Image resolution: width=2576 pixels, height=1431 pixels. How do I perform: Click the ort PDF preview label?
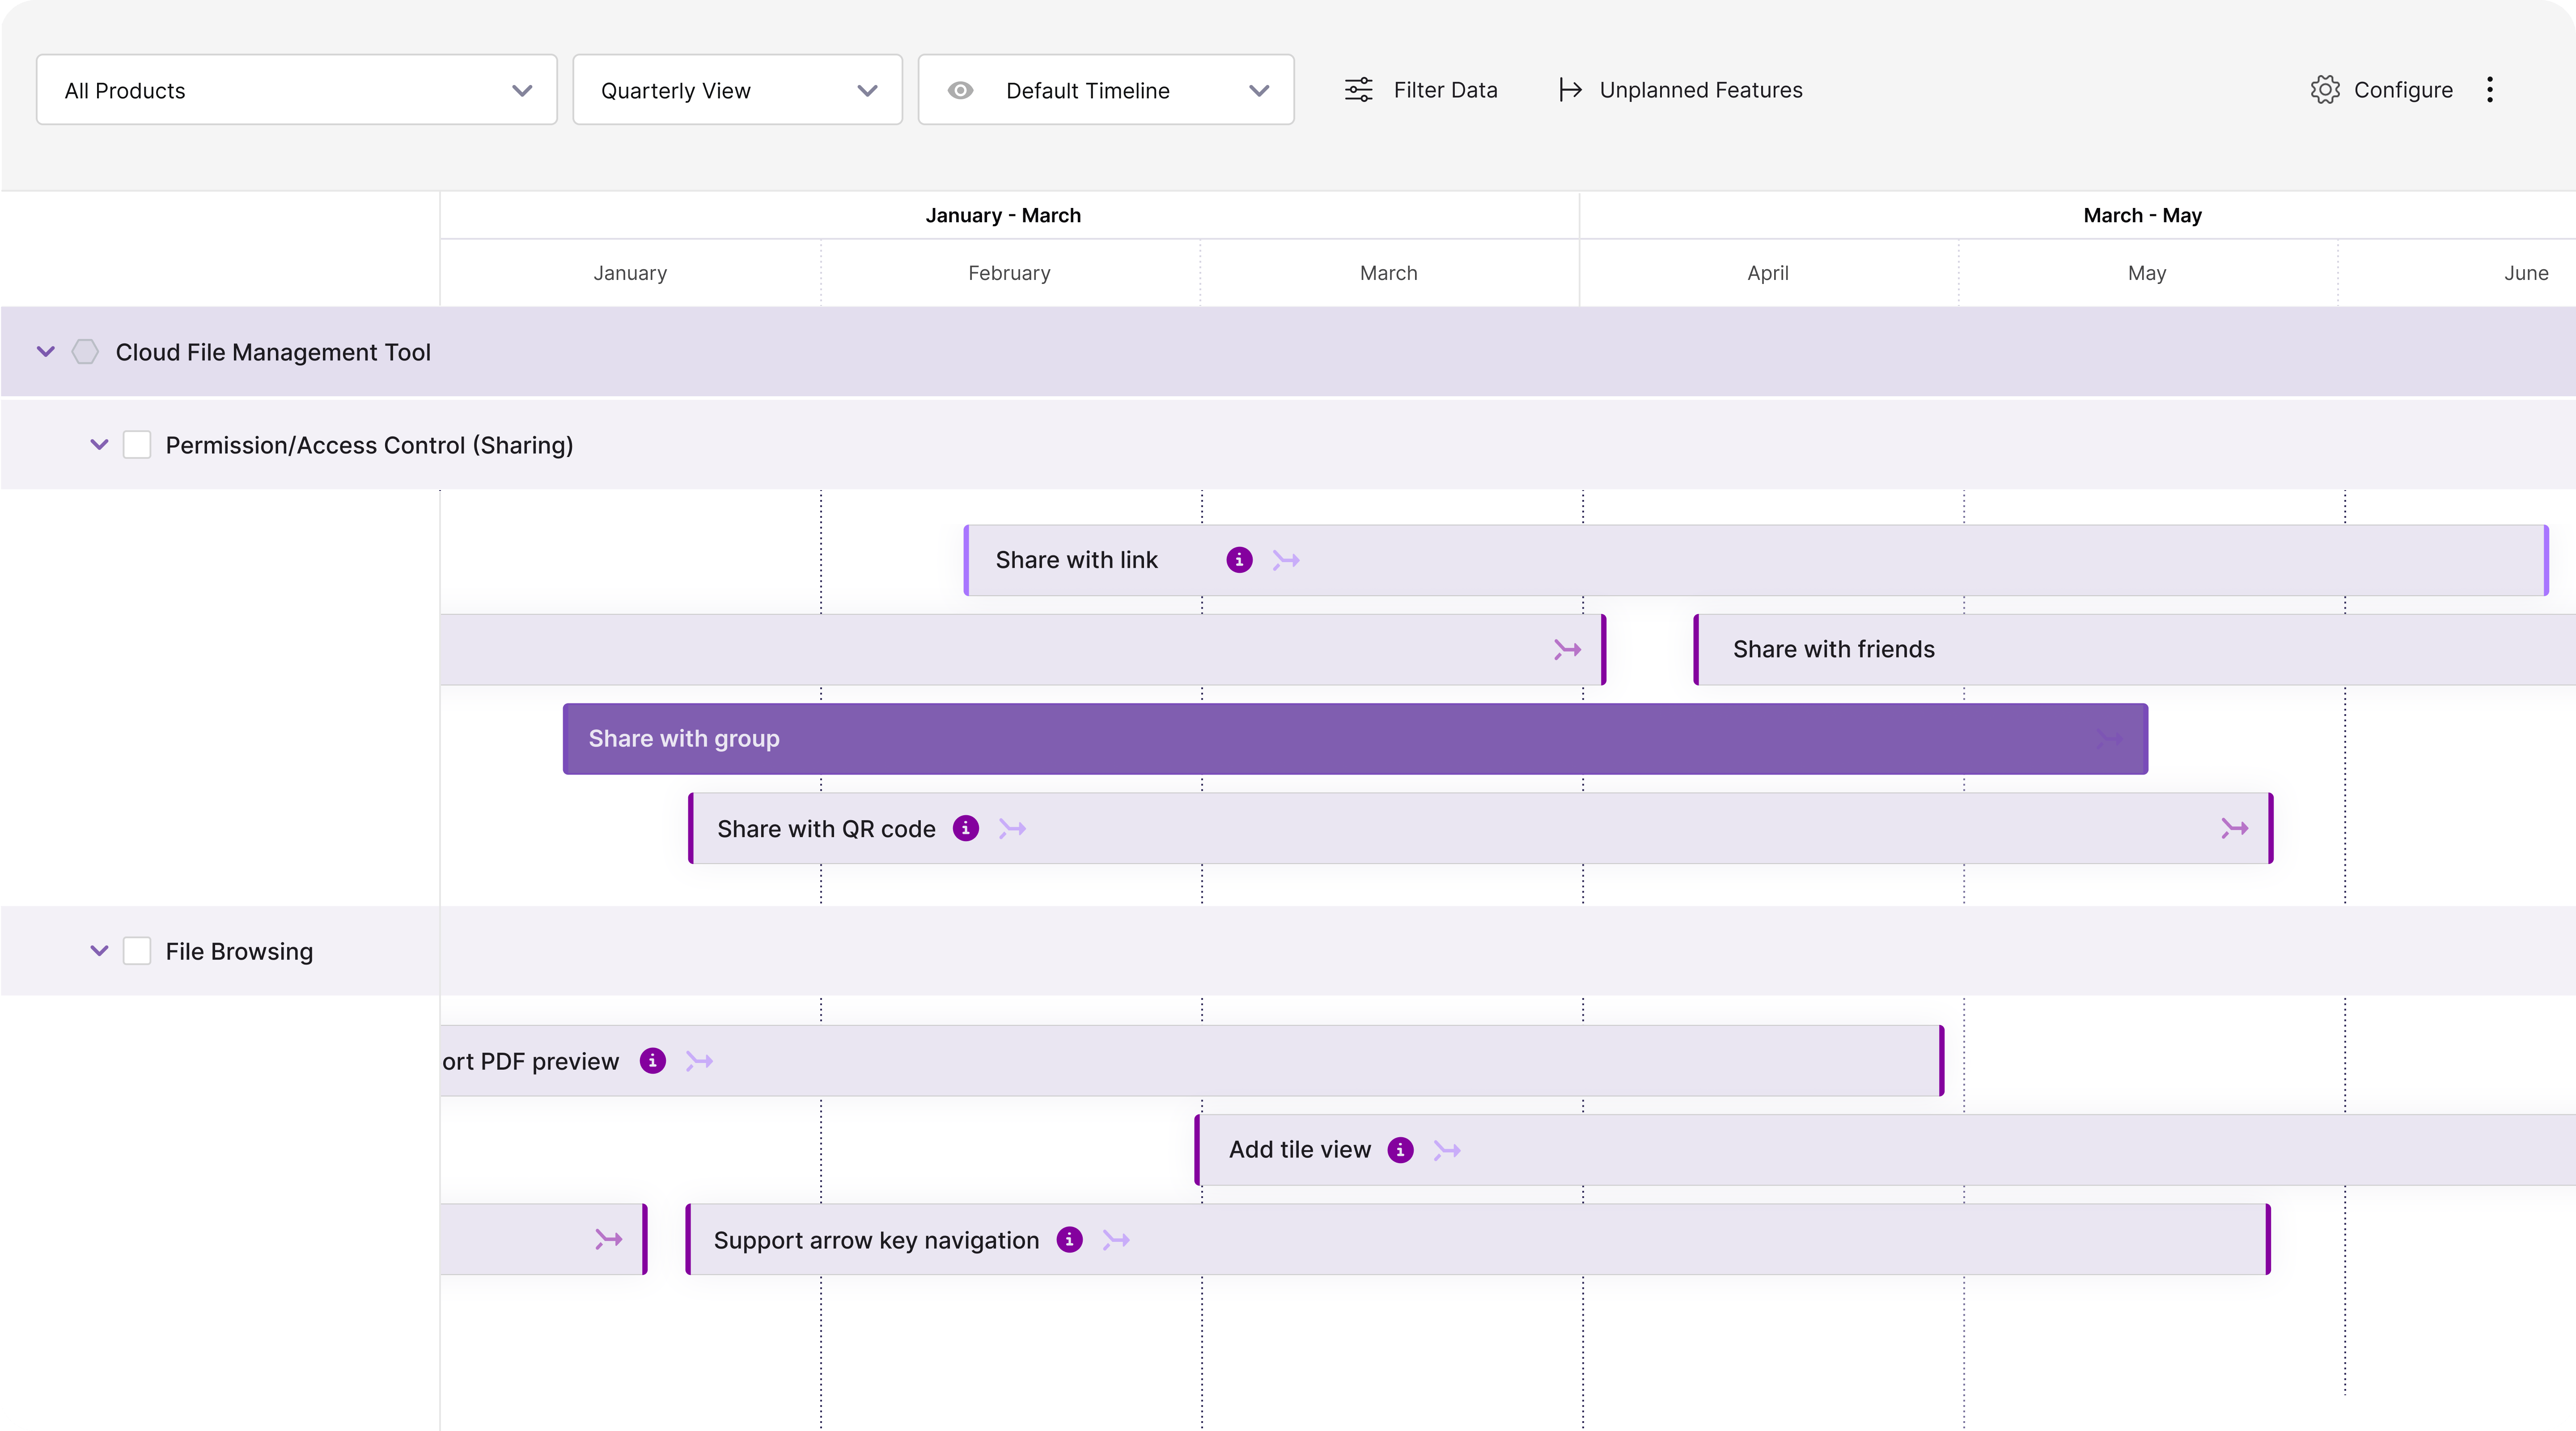pyautogui.click(x=531, y=1061)
